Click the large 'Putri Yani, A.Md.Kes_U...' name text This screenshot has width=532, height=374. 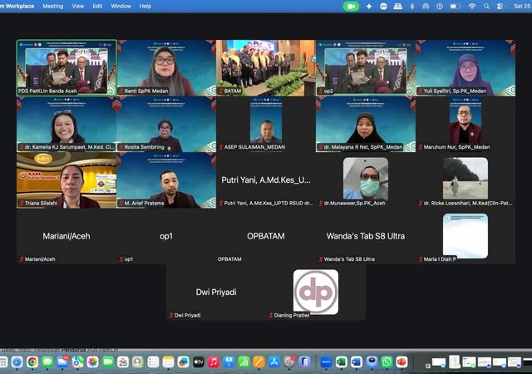click(266, 180)
